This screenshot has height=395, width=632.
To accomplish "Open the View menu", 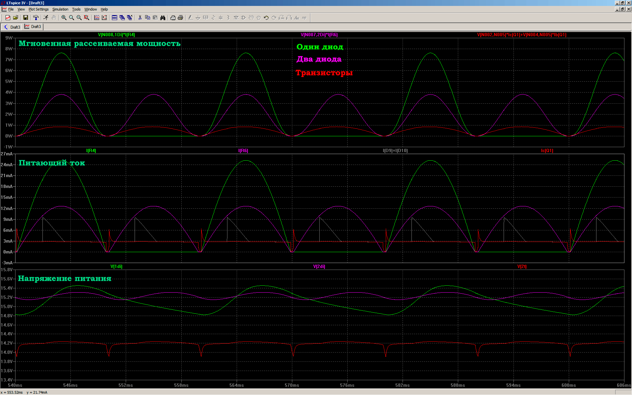I will pyautogui.click(x=21, y=9).
